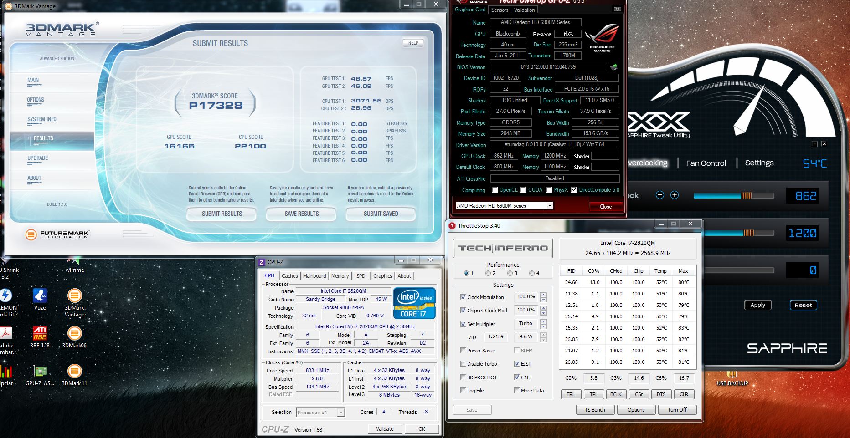Click Submit Results in 3DMark Vantage
This screenshot has width=850, height=438.
pos(222,214)
